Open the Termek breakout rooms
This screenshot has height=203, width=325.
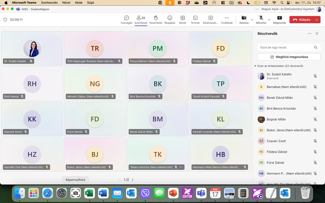(x=195, y=20)
